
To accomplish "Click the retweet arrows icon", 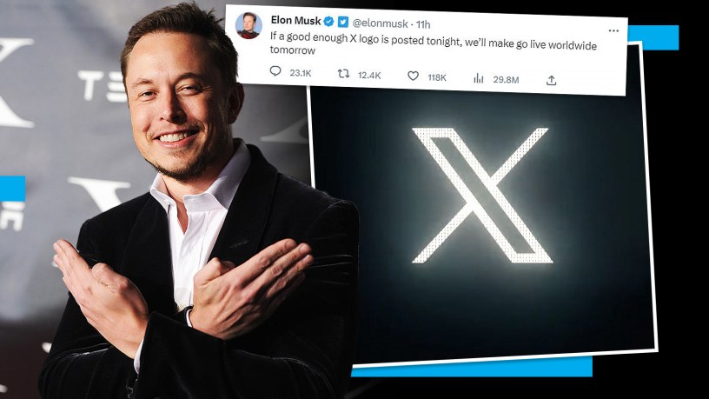I will 344,73.
